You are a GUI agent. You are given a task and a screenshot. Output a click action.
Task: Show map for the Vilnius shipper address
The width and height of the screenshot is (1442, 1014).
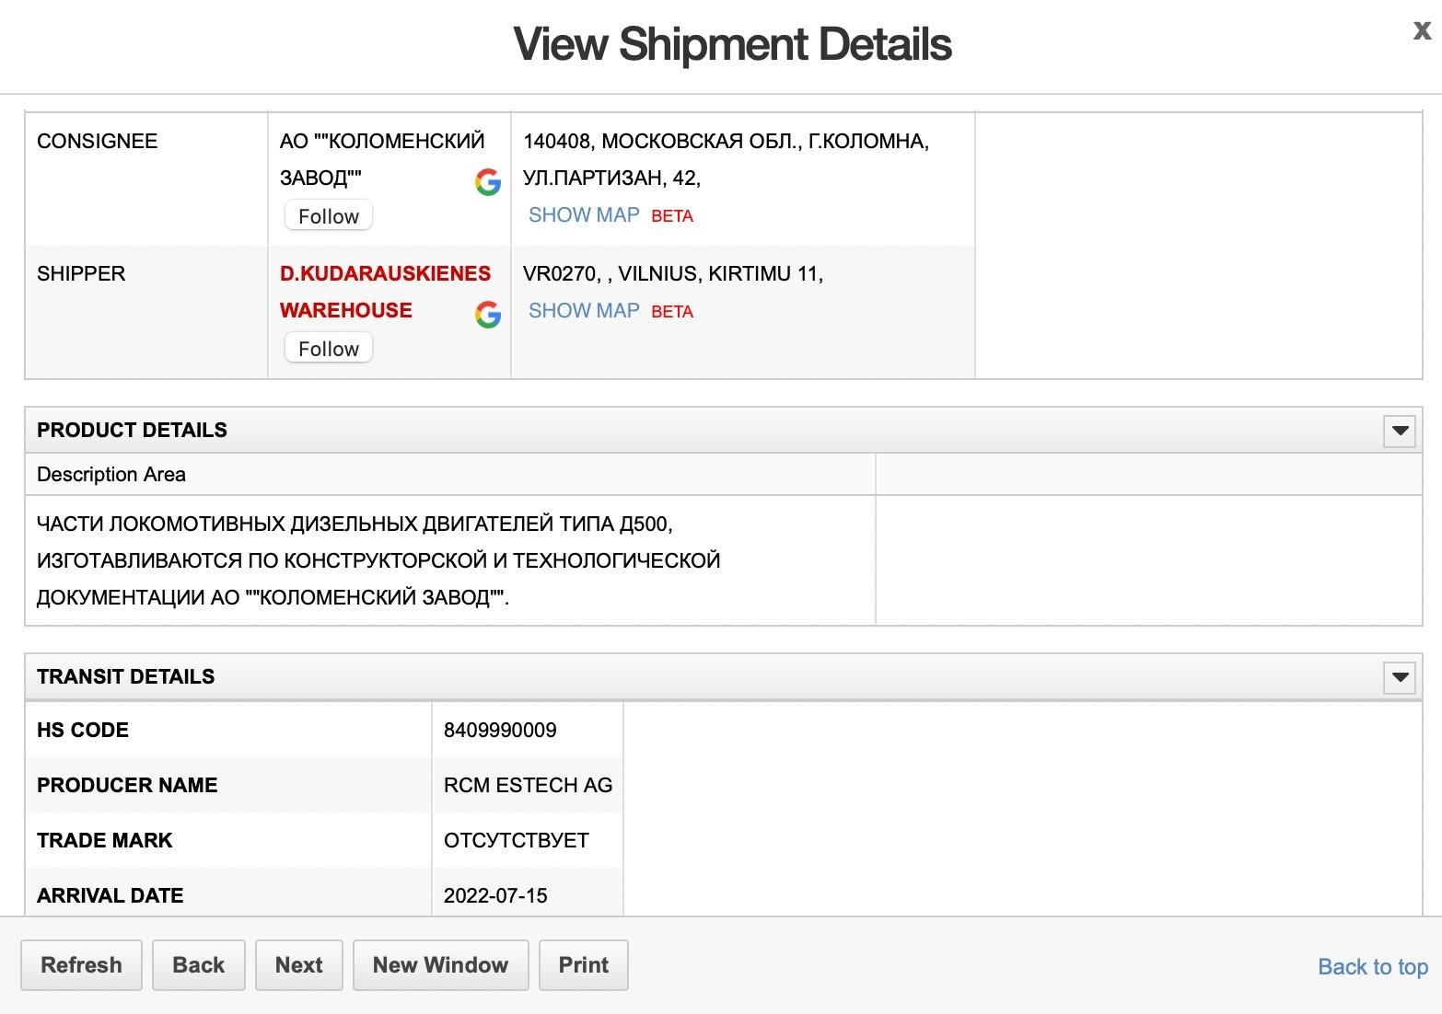coord(584,311)
